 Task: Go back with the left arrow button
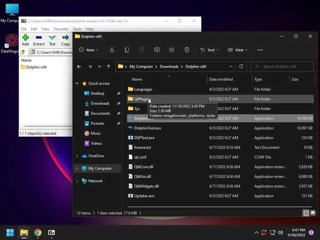[79, 67]
